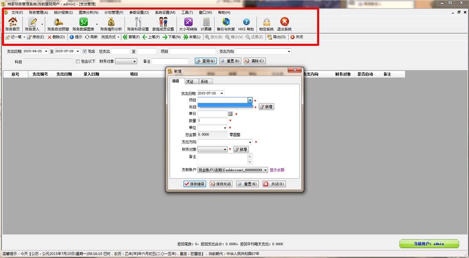Click 删除(D) delete toolbar item
Screen dimensions: 469x258
56,37
